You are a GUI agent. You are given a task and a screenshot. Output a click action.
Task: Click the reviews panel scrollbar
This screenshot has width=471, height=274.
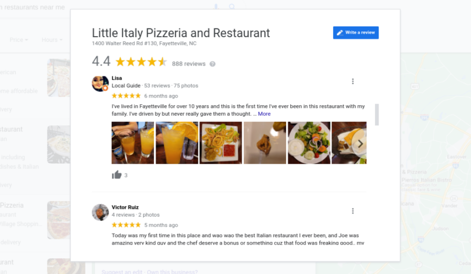point(377,115)
